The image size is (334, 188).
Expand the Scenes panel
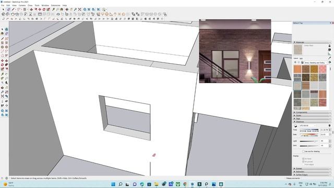click(x=312, y=168)
